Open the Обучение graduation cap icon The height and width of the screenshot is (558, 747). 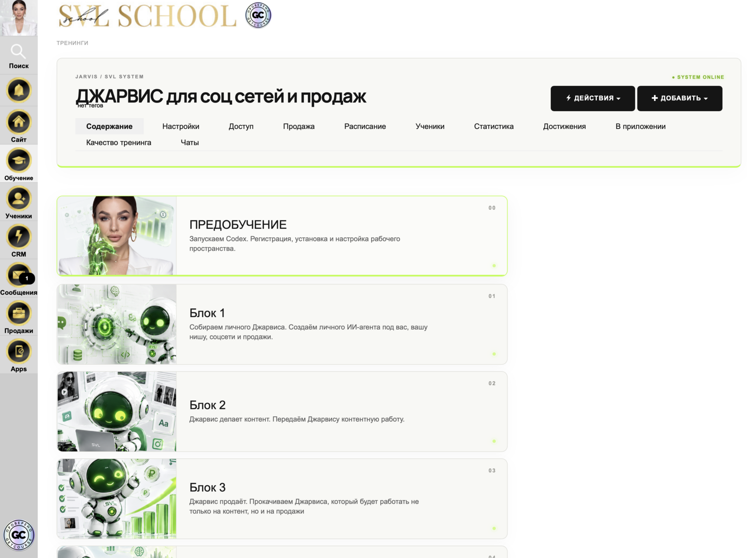(19, 160)
